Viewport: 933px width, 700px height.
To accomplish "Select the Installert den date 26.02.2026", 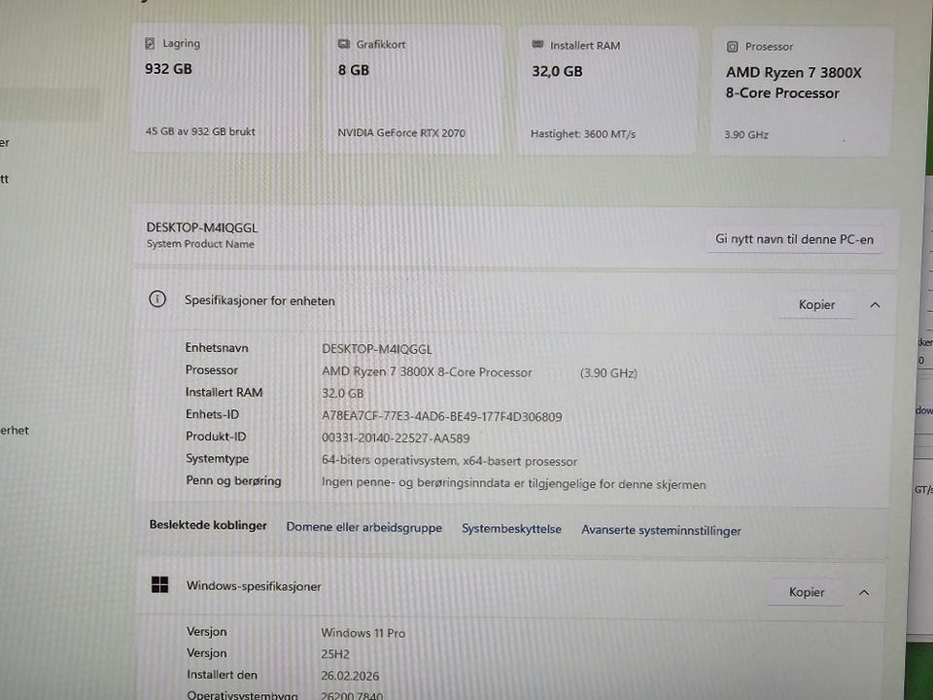I will [x=350, y=676].
